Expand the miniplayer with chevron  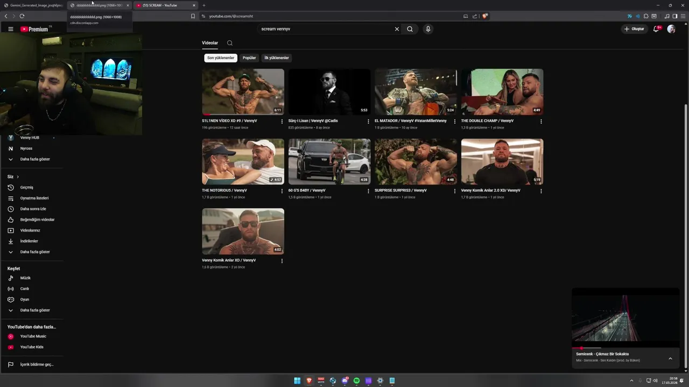670,359
